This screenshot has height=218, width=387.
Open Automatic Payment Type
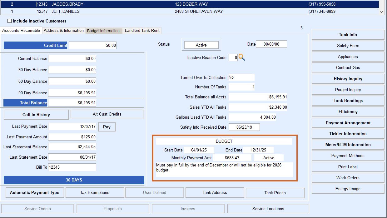pyautogui.click(x=35, y=192)
